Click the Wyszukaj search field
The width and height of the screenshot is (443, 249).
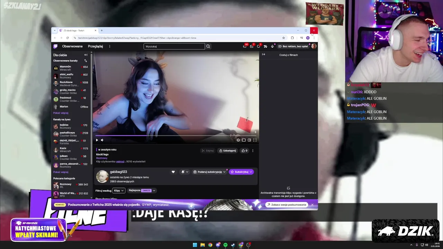(174, 46)
